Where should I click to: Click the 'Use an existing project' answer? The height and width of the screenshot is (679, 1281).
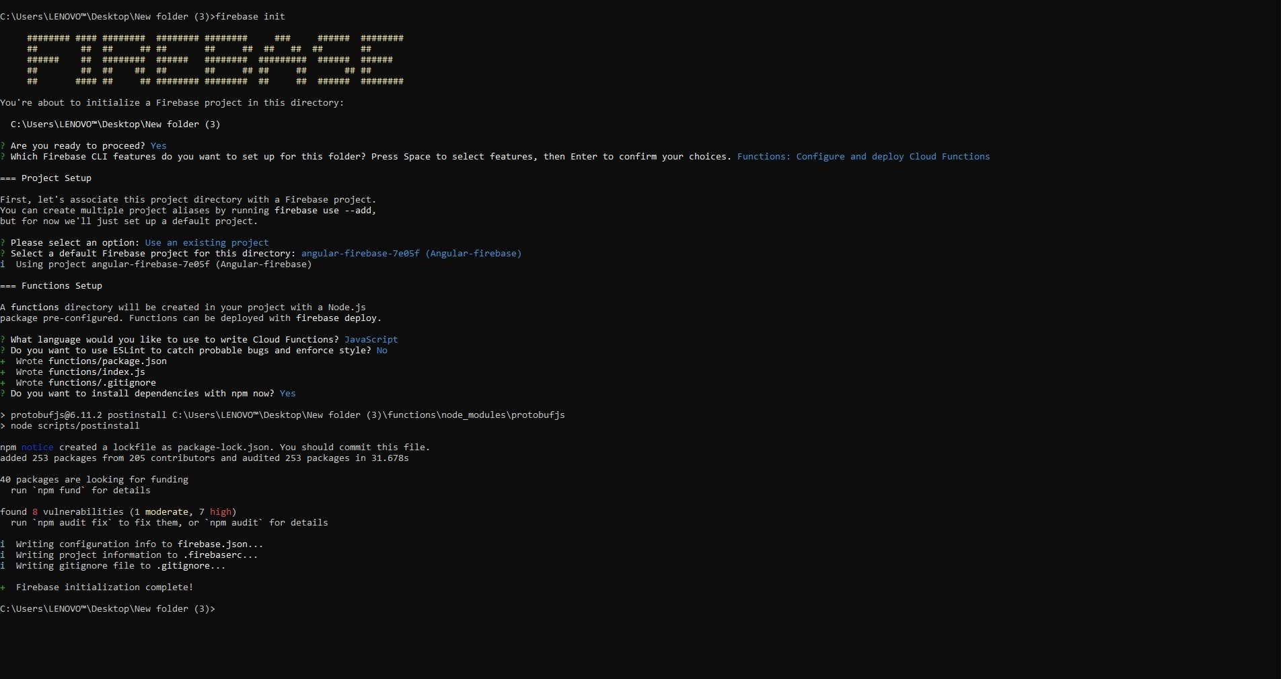[207, 243]
